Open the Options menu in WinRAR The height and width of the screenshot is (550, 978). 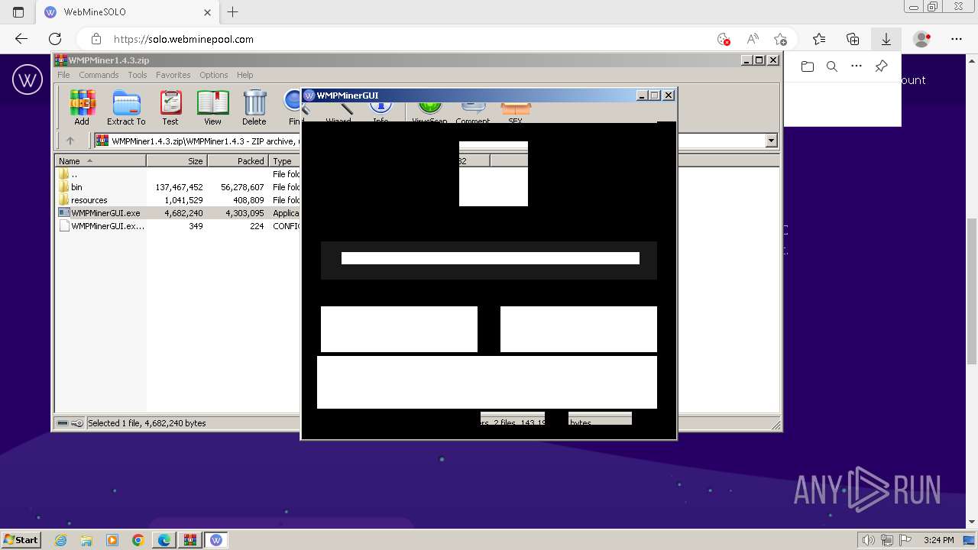214,75
